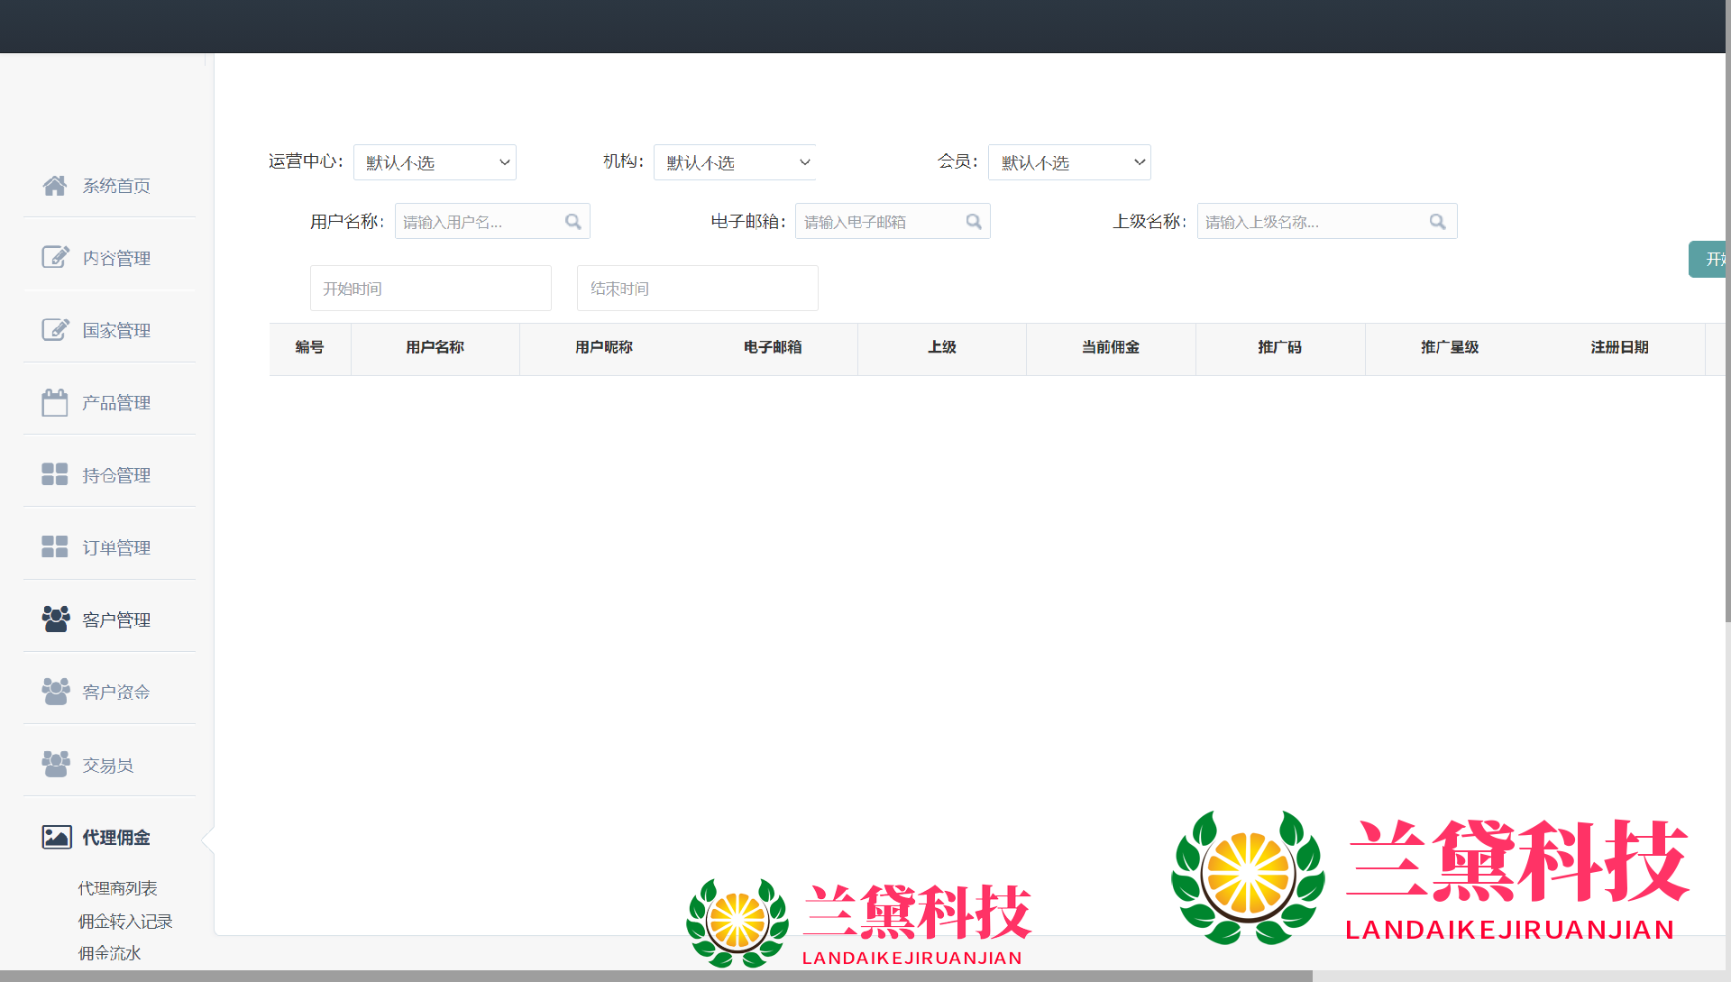
Task: Open the 运营中心 dropdown
Action: 435,162
